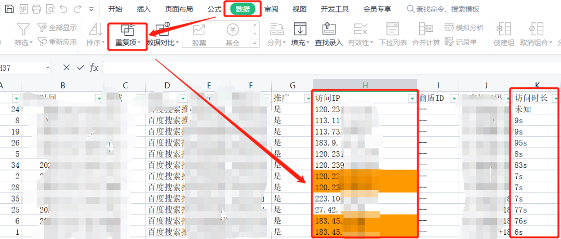Click the 合并计算 consolidate icon

pos(426,29)
